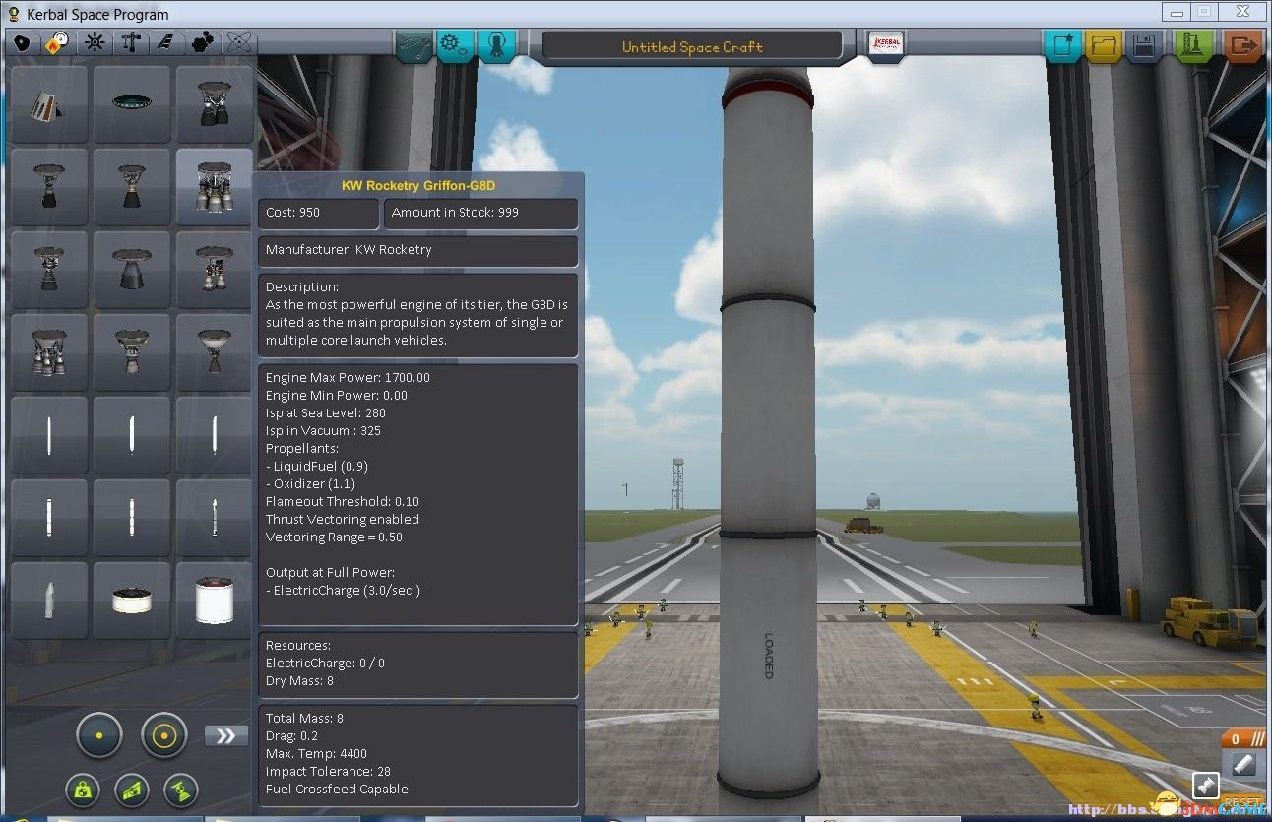Switch to the Control parts category tab
Viewport: 1272px width, 822px height.
tap(95, 43)
